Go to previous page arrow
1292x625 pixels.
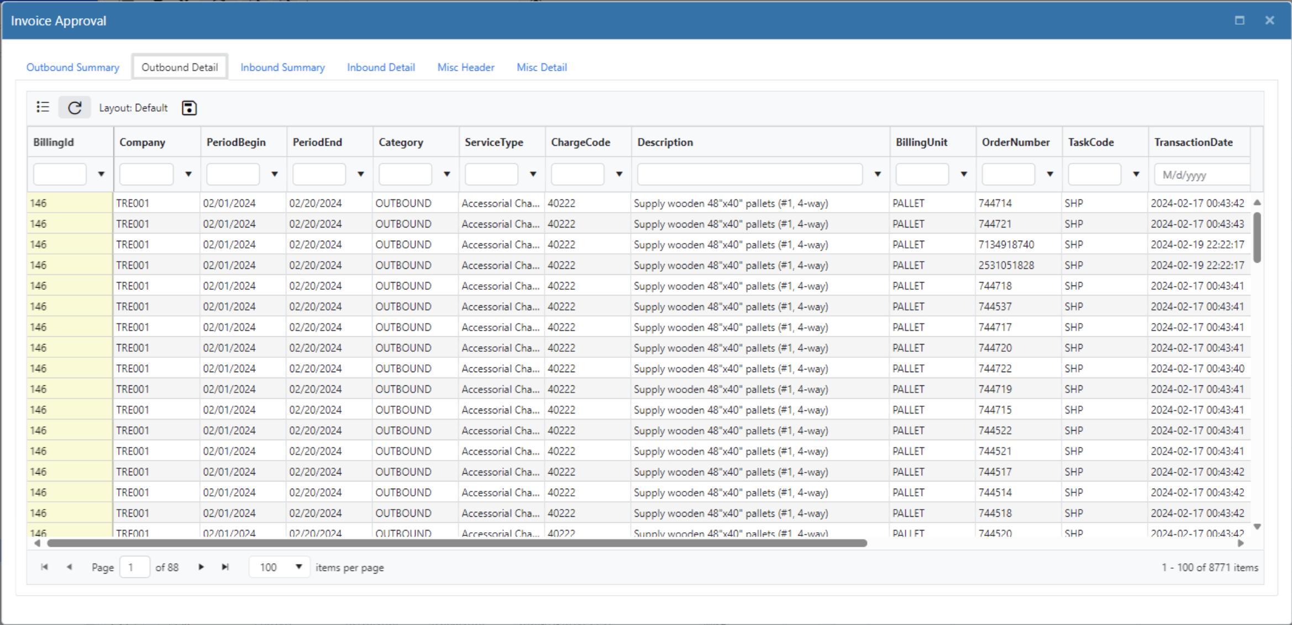click(x=70, y=566)
